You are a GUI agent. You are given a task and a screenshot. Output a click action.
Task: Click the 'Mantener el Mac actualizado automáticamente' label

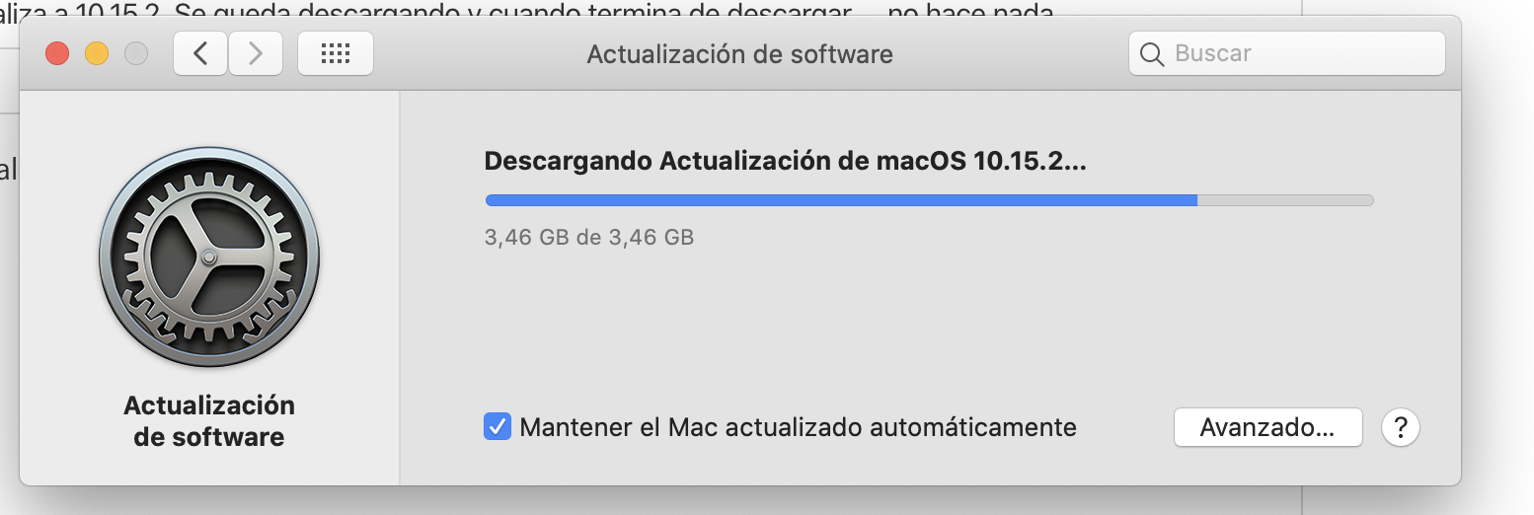pos(798,427)
